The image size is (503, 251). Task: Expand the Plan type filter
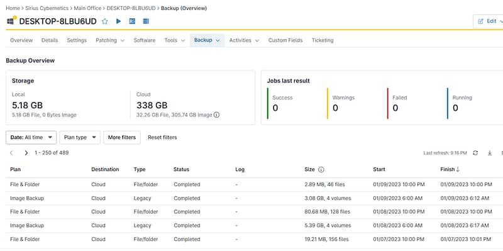point(80,137)
